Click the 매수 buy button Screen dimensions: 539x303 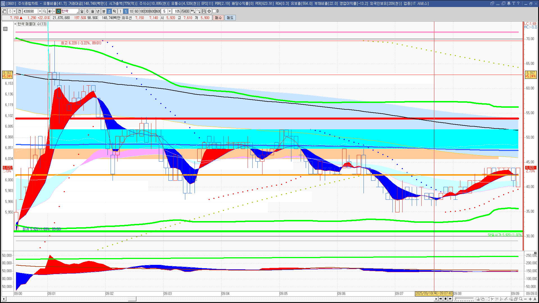tap(218, 18)
